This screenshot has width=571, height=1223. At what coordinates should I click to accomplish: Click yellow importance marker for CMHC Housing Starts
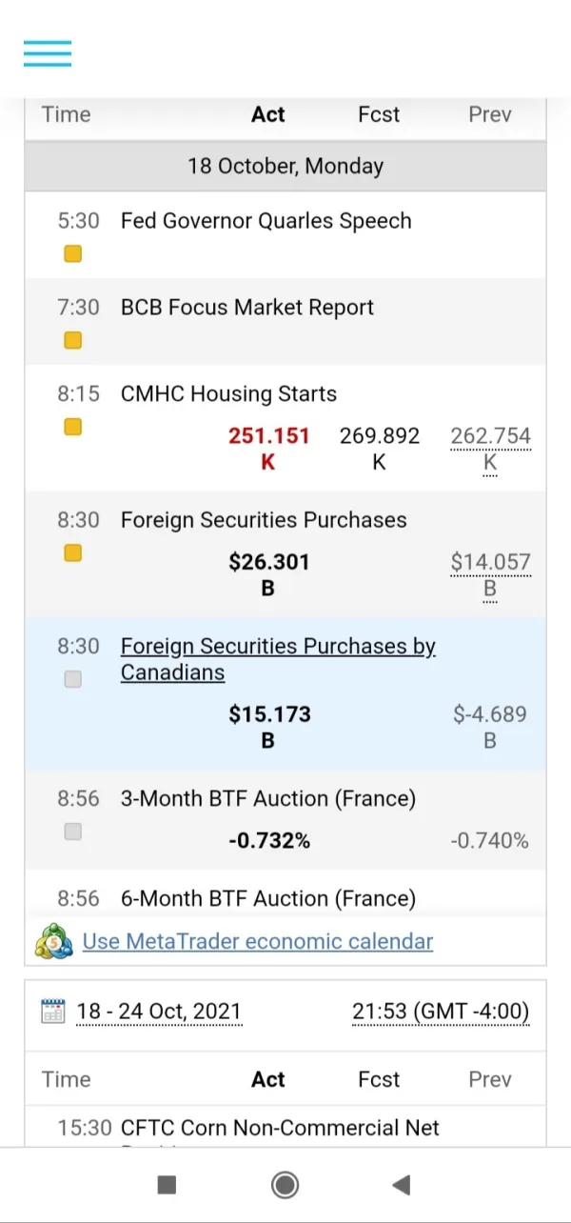[x=72, y=427]
